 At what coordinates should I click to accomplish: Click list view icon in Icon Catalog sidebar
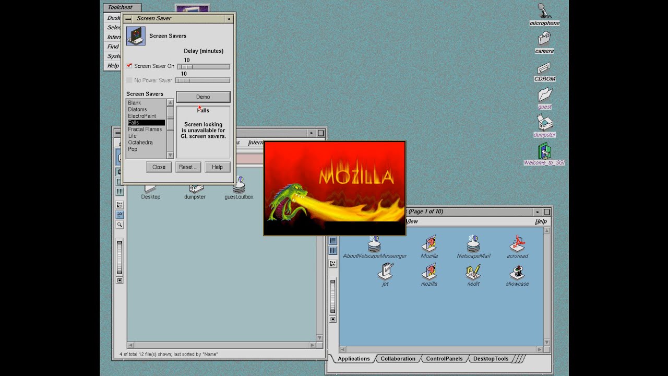click(332, 241)
